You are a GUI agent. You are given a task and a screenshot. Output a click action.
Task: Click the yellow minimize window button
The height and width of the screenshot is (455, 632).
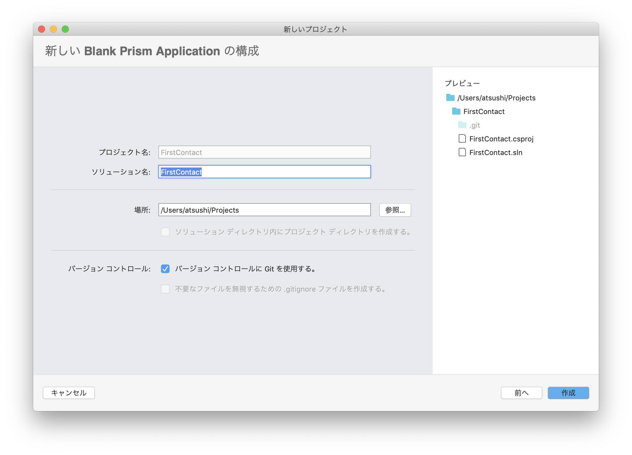[53, 29]
